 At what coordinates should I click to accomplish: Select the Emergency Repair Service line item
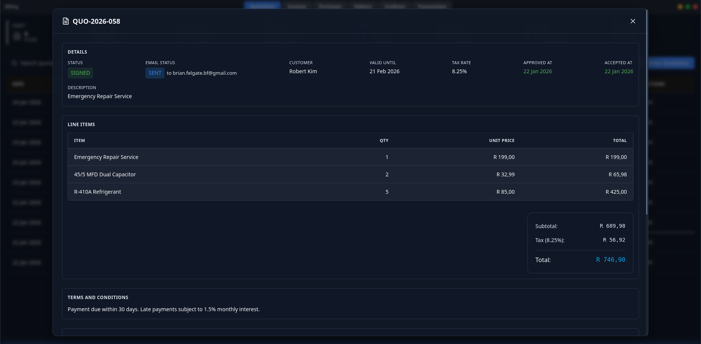pos(350,157)
